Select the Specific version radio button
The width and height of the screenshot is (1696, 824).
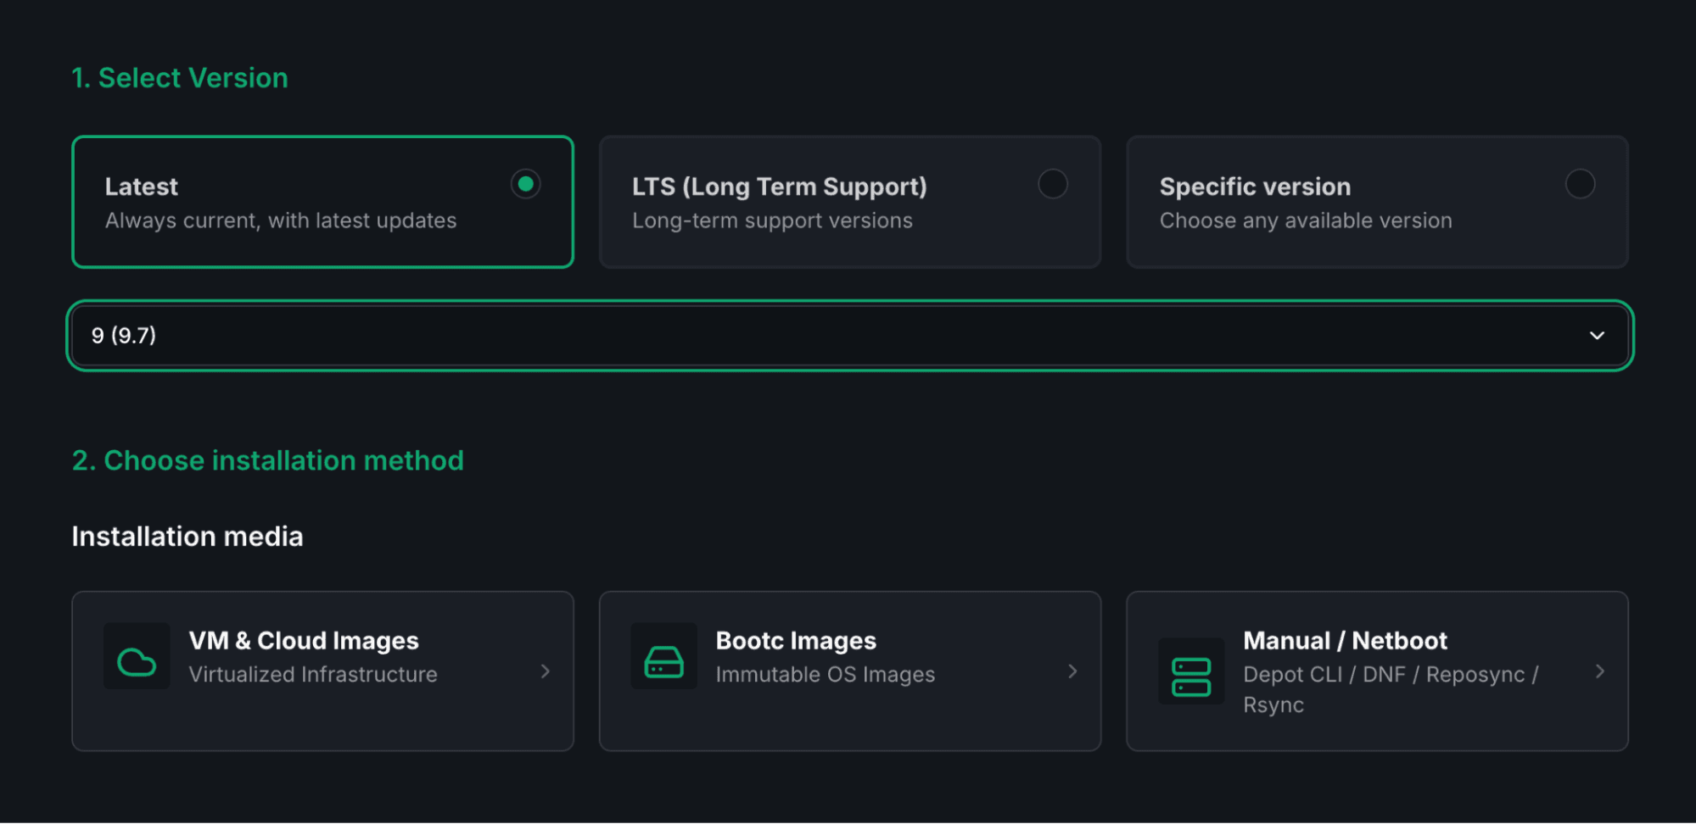tap(1580, 184)
